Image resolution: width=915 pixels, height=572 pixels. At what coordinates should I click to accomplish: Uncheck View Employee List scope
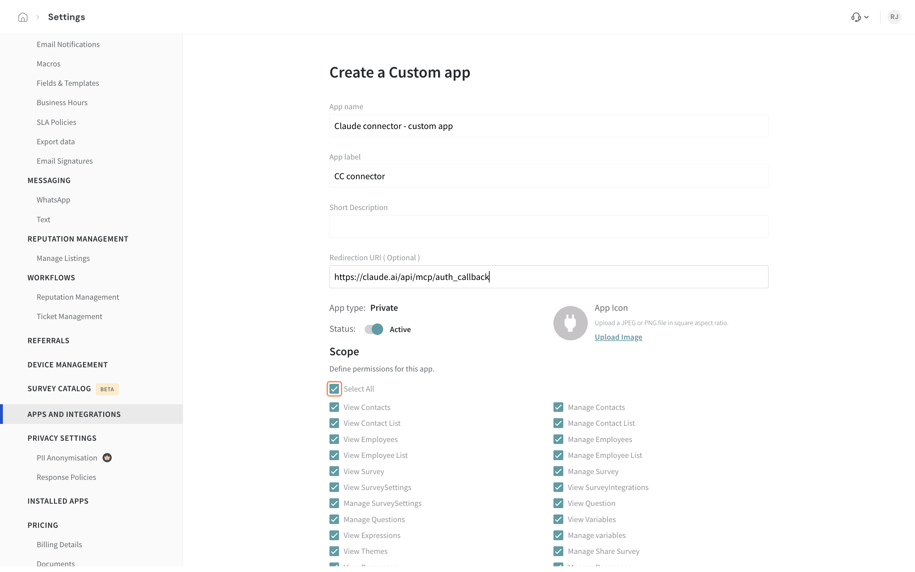tap(334, 455)
